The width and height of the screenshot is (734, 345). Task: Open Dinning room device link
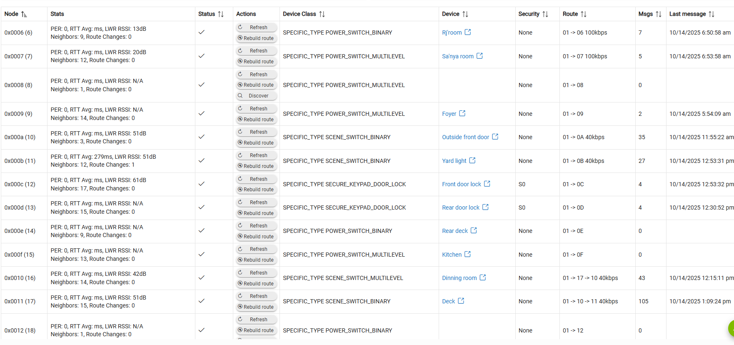459,278
